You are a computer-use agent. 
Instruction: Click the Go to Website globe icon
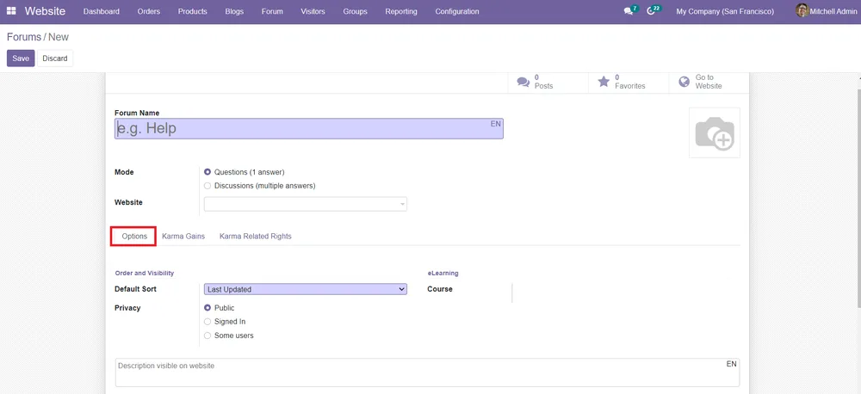(x=684, y=82)
